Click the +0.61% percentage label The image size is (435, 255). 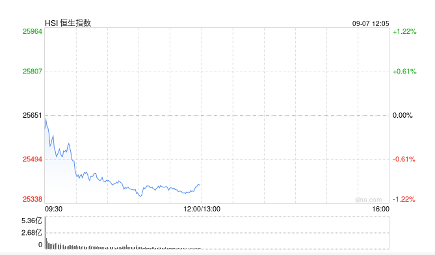pyautogui.click(x=404, y=72)
